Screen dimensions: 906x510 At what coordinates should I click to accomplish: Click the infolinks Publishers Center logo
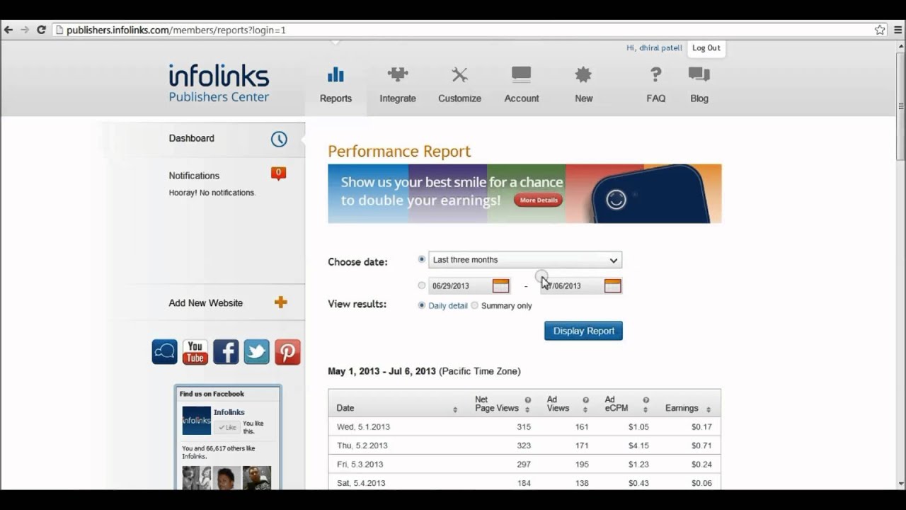click(219, 84)
